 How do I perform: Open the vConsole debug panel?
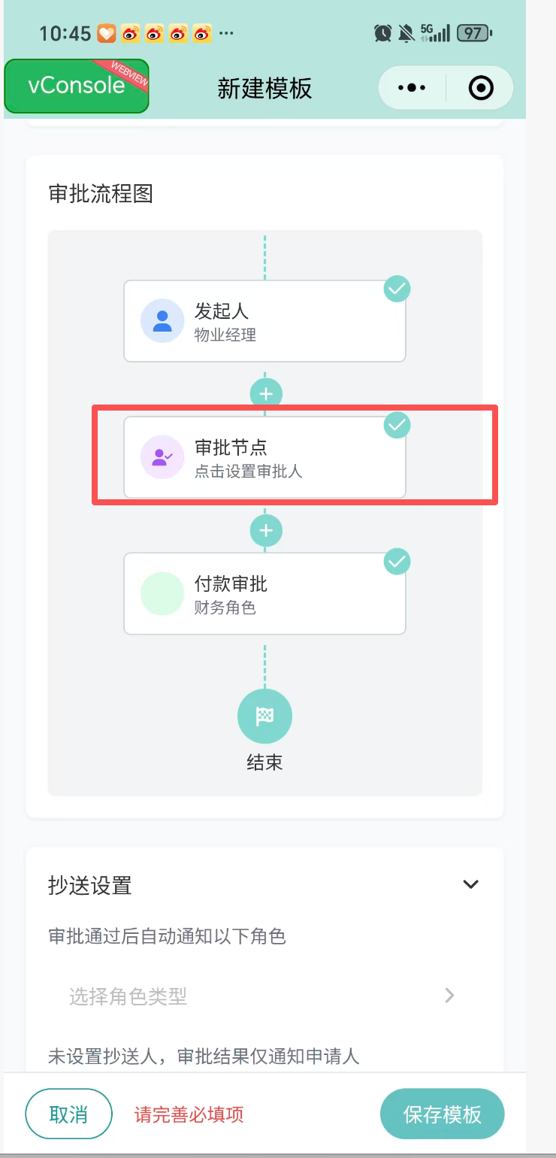77,86
